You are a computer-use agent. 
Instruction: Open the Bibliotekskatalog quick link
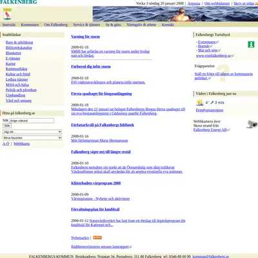pyautogui.click(x=19, y=48)
